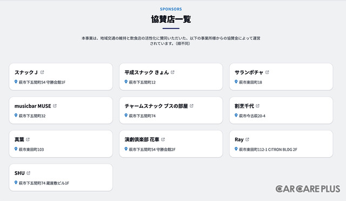
Task: Select address text 萩市下五間町54 守勝会館1F
Action: pos(42,82)
